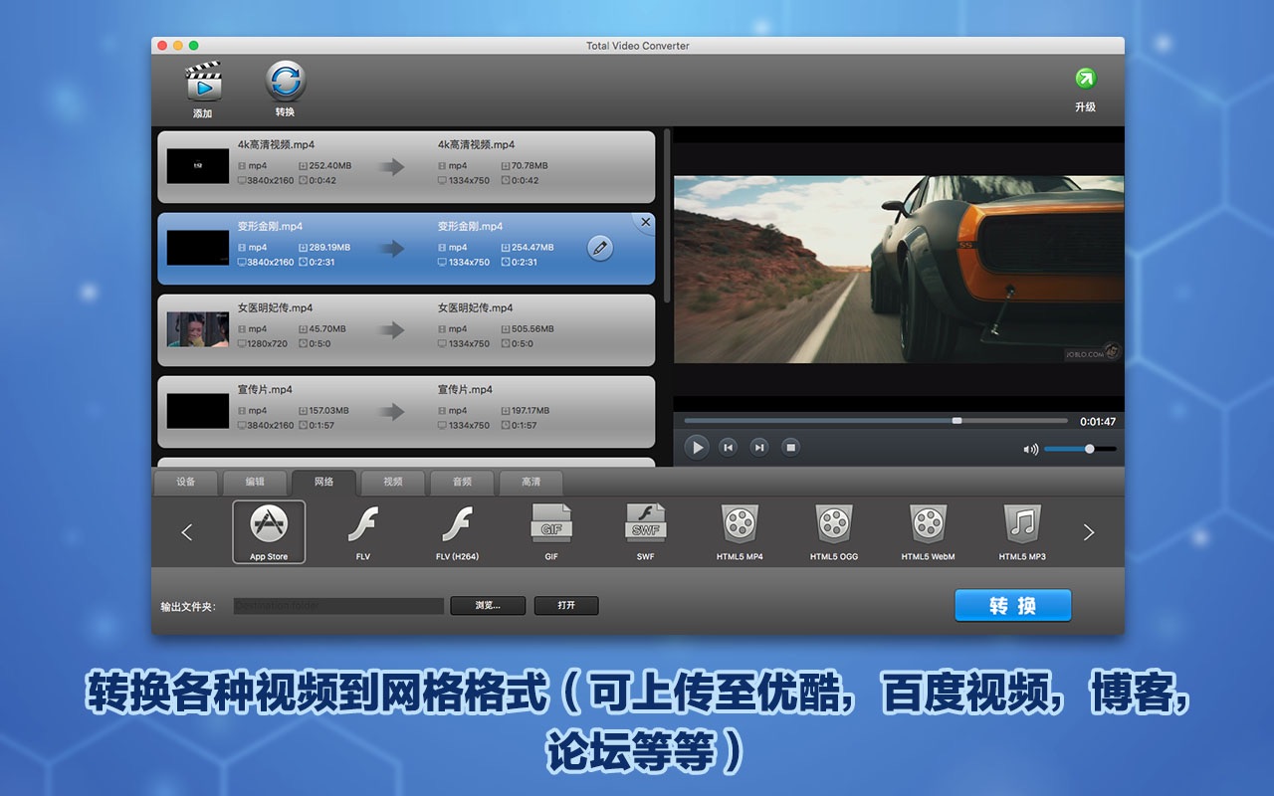Play the video preview
Screen dimensions: 1274x796
(697, 448)
